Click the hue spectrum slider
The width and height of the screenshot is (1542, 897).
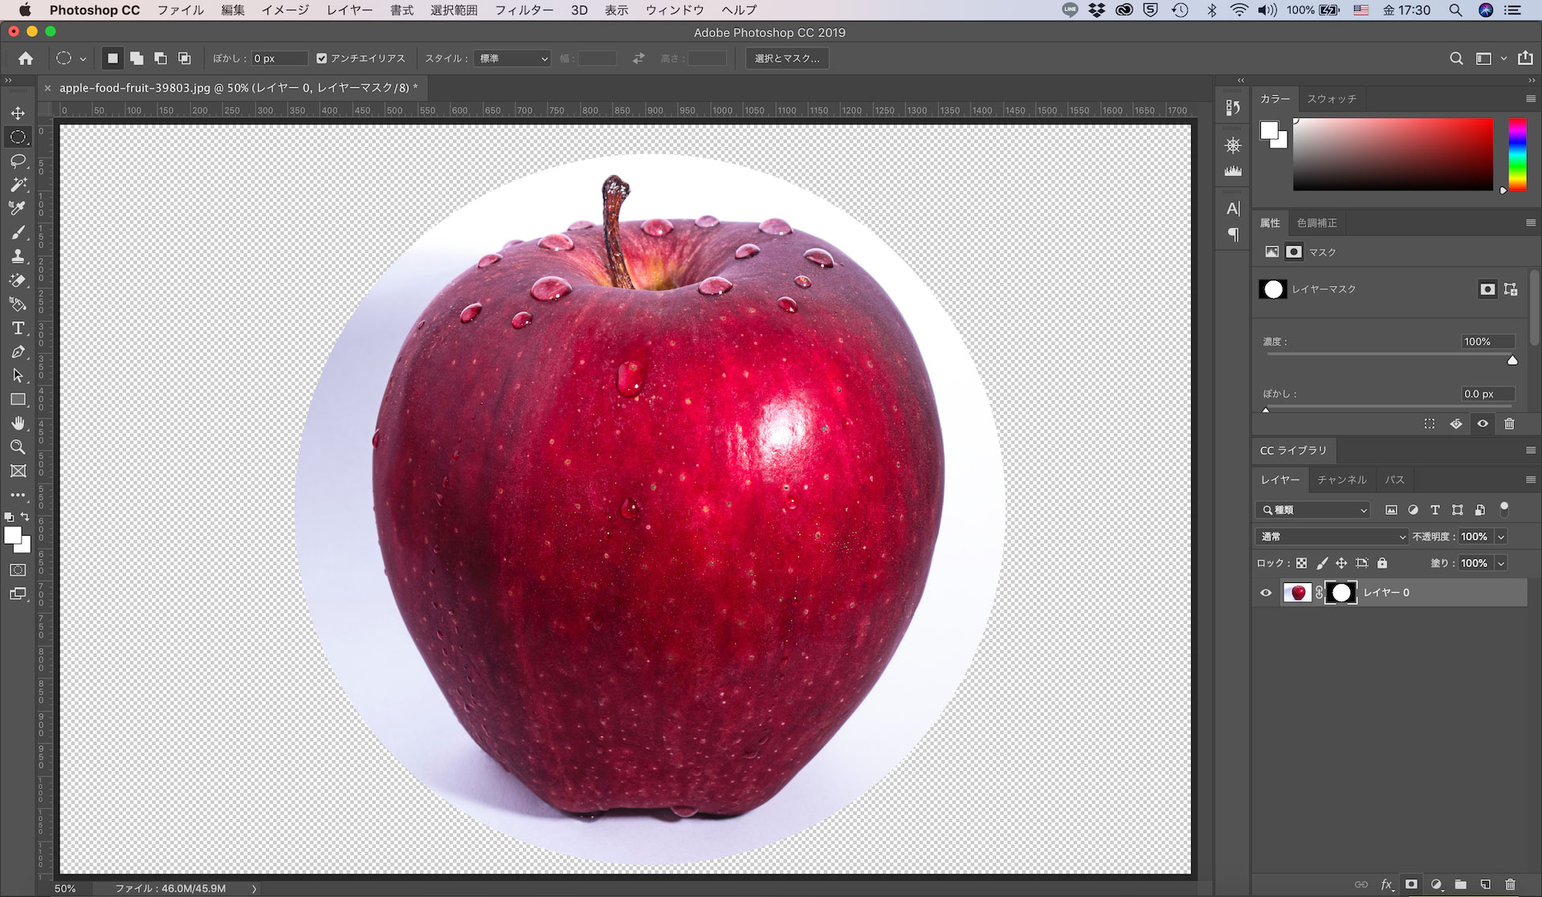coord(1517,155)
